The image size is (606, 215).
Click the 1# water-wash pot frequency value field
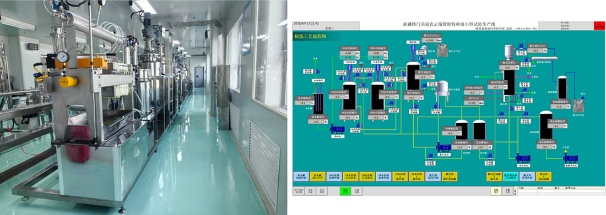tap(348, 53)
